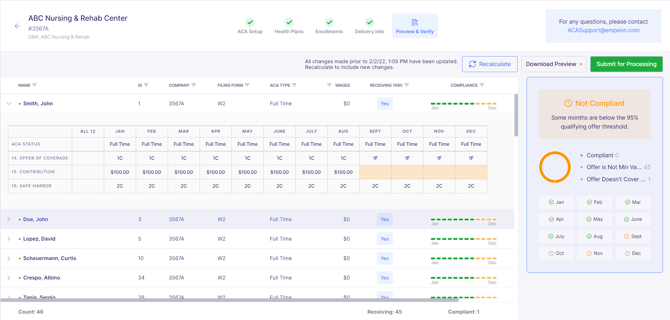This screenshot has height=320, width=670.
Task: Expand the Scheuermann, Curtis row
Action: [9, 258]
